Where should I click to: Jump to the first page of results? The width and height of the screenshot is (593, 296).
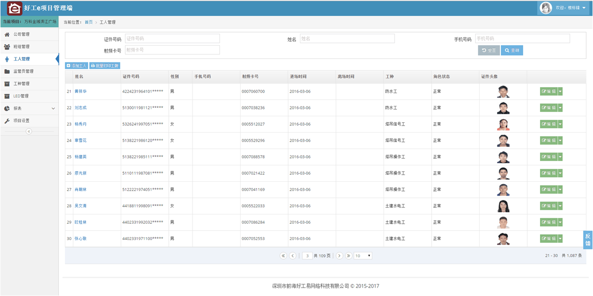[x=283, y=256]
